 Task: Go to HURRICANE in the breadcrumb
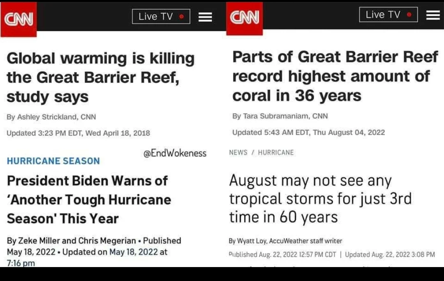pos(276,153)
